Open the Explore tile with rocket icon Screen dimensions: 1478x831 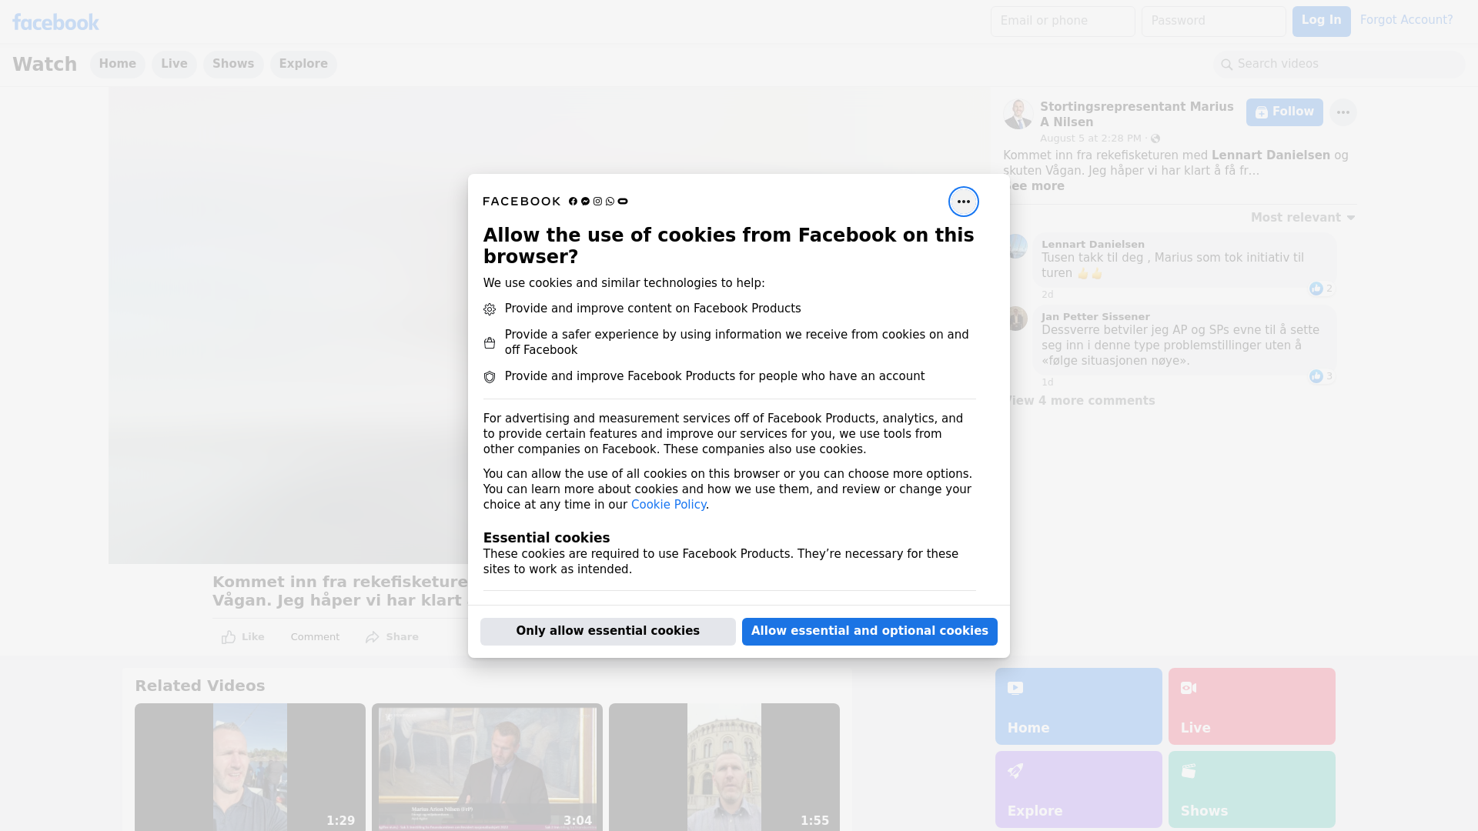click(1078, 789)
